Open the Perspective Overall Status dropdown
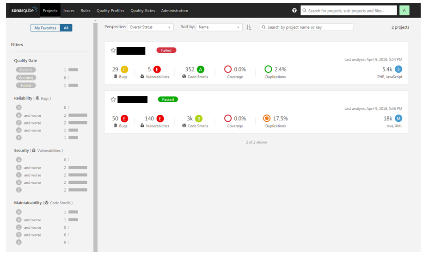This screenshot has height=256, width=423. (150, 27)
